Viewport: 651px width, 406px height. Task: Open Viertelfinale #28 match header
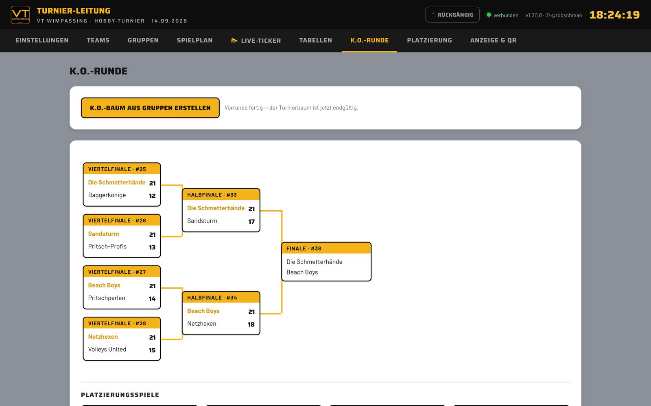pos(122,323)
